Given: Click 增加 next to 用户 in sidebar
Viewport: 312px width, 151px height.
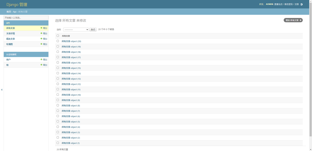Looking at the screenshot, I should tap(44, 60).
